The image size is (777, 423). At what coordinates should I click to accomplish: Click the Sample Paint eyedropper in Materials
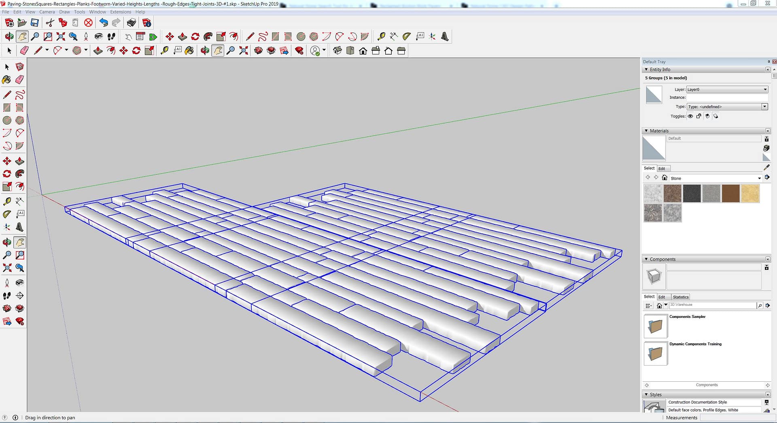pyautogui.click(x=766, y=167)
